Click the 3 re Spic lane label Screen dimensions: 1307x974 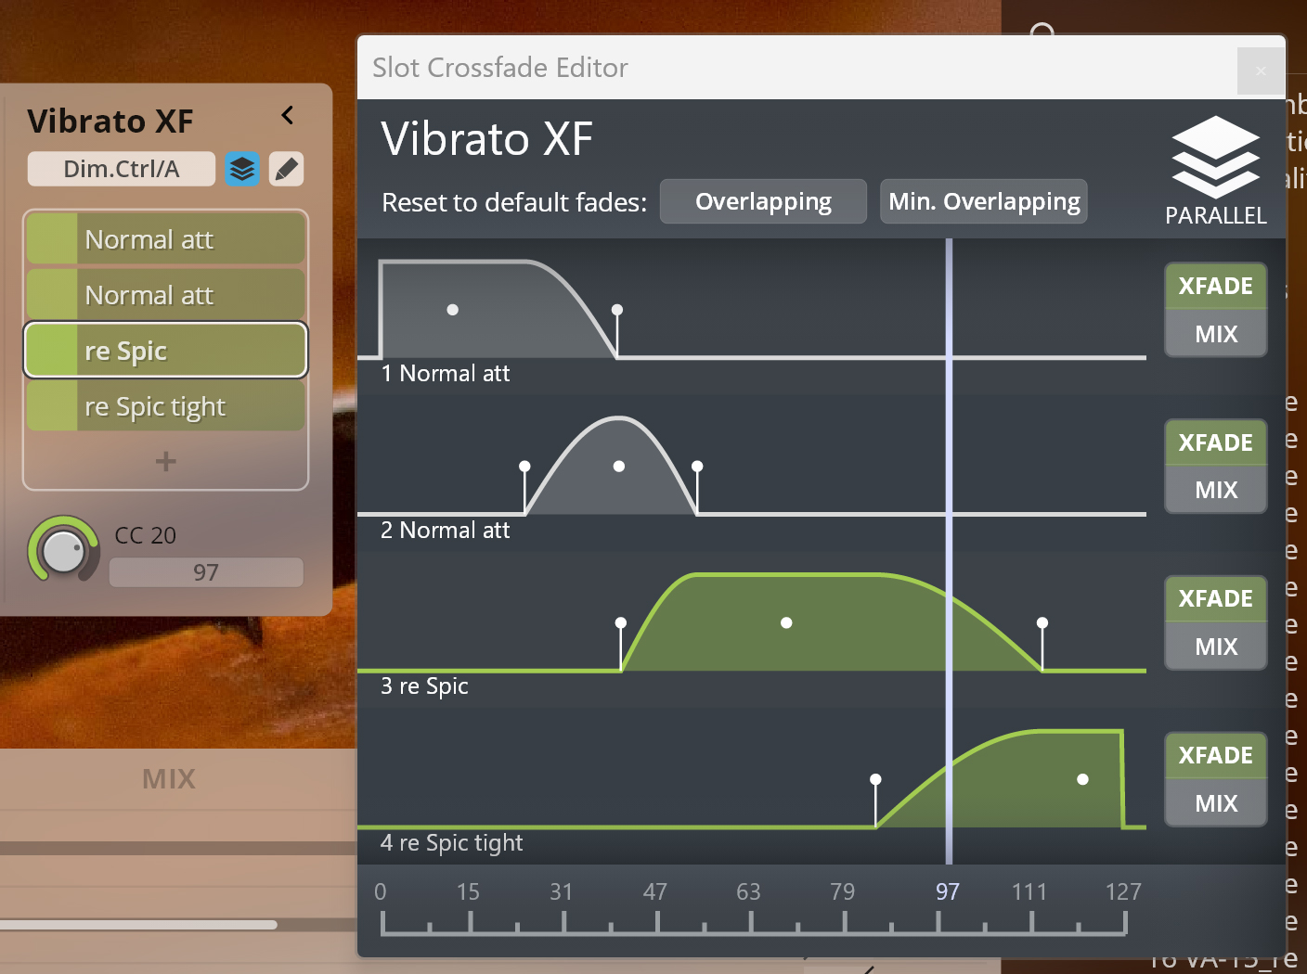tap(424, 686)
